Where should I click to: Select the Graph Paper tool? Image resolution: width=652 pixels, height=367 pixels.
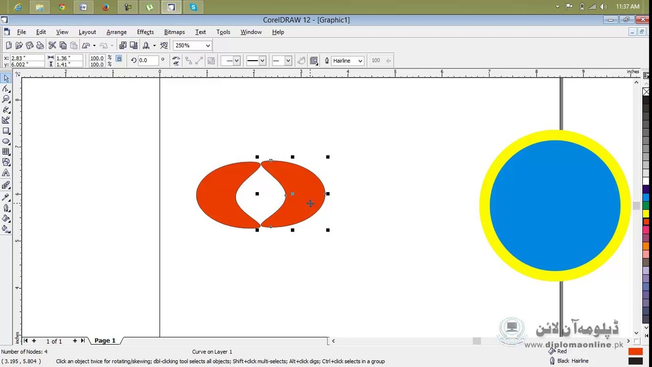pos(6,152)
